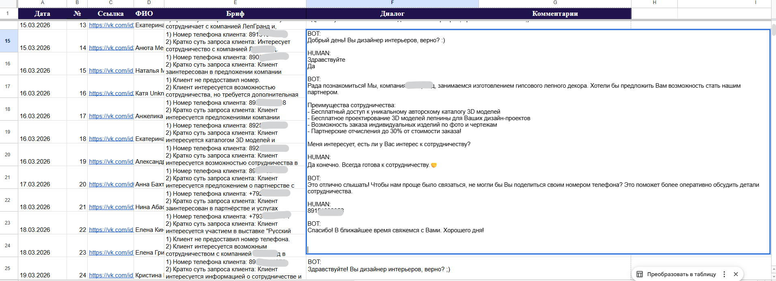
Task: Select the name cell Александр
Action: pos(149,155)
